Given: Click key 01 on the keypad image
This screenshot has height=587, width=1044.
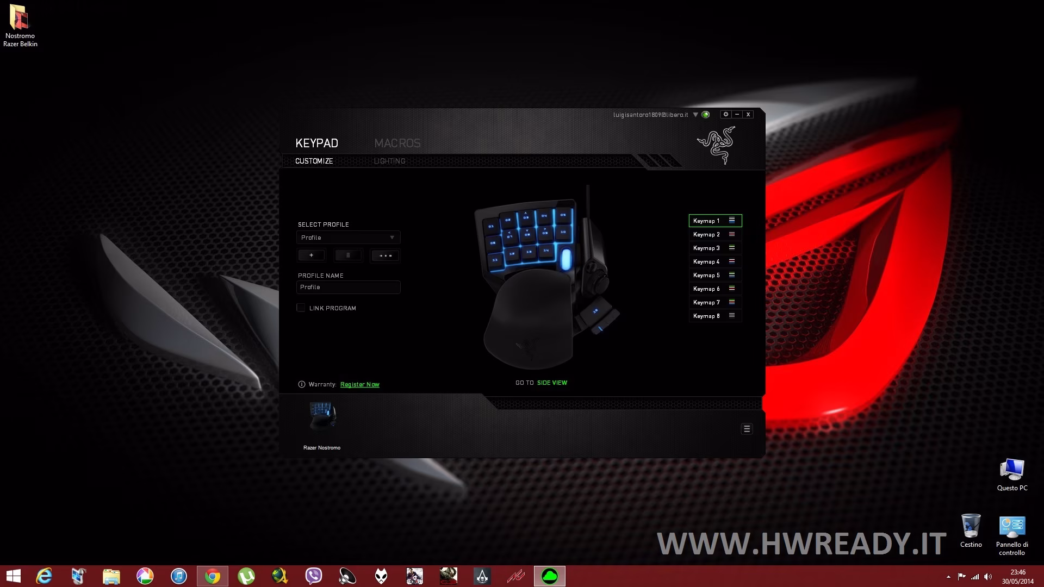Looking at the screenshot, I should 491,226.
